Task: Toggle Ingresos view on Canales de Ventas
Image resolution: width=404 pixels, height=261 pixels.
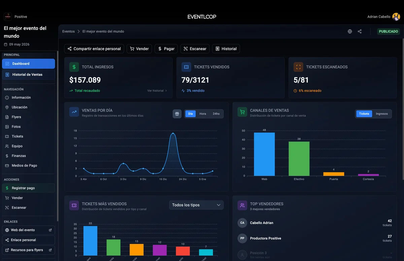Action: pyautogui.click(x=382, y=114)
